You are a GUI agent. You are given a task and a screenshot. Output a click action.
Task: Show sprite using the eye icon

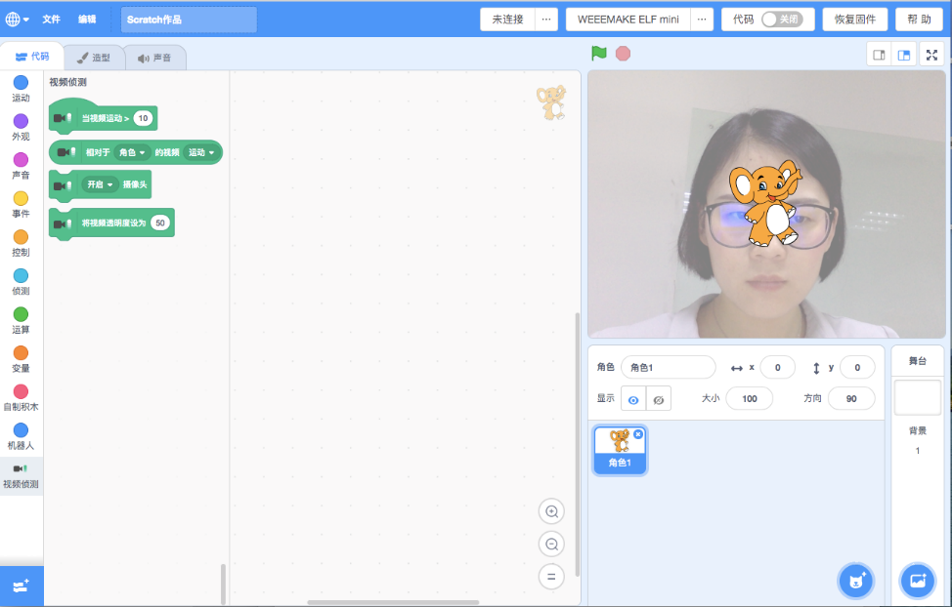[x=633, y=399]
